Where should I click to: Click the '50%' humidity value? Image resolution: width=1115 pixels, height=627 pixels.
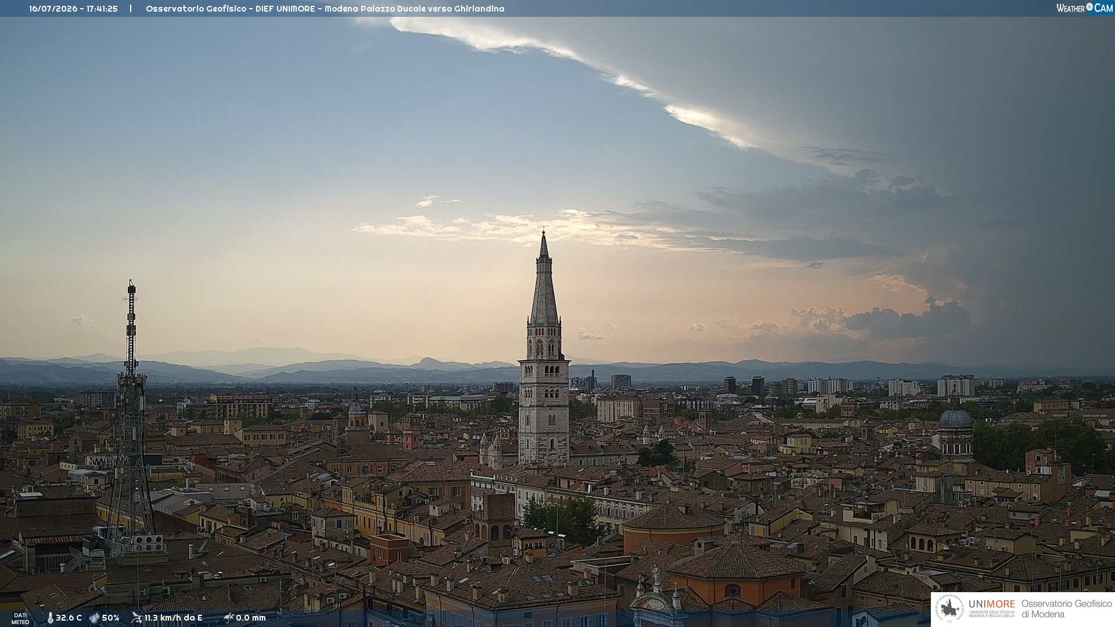(110, 618)
